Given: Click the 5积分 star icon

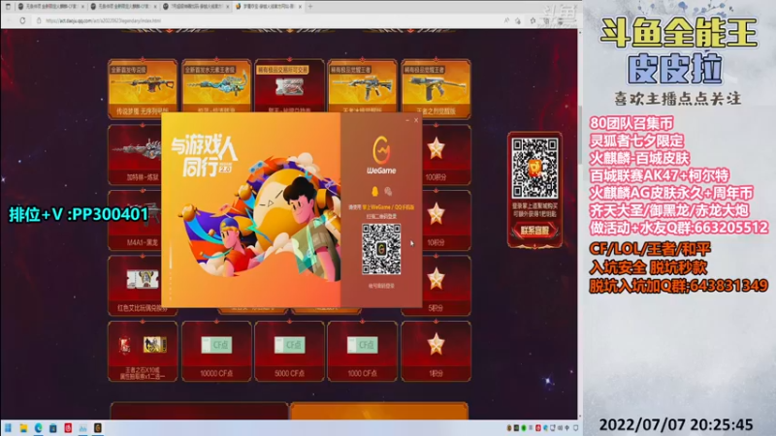Looking at the screenshot, I should [436, 279].
